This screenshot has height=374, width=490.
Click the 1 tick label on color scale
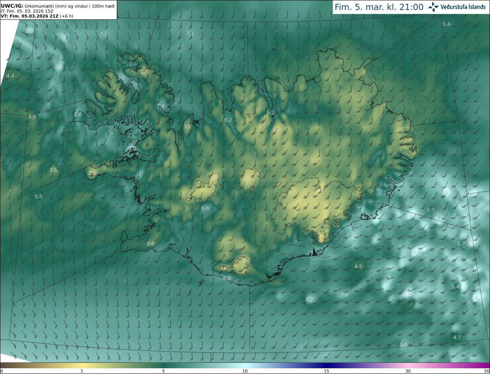point(82,371)
